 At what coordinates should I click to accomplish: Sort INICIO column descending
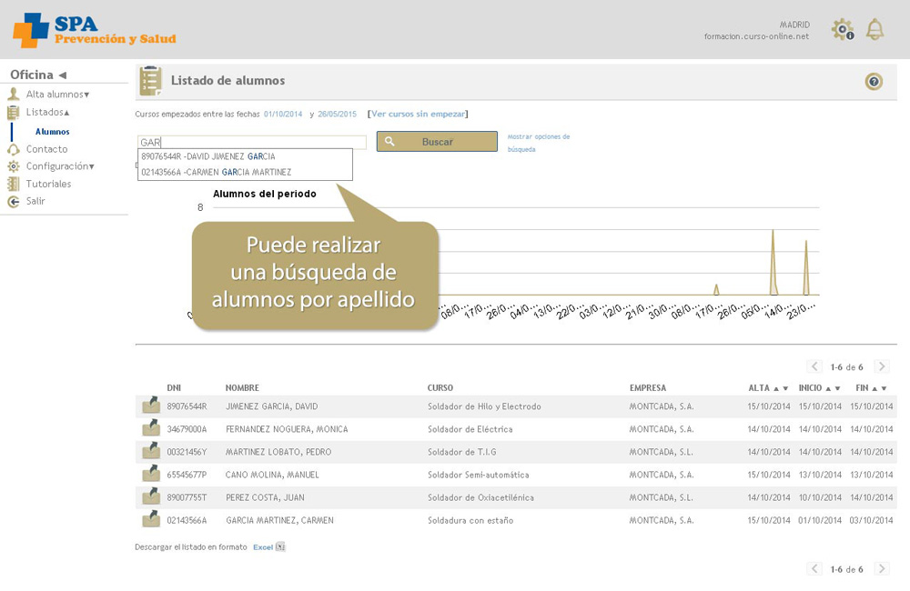point(837,388)
